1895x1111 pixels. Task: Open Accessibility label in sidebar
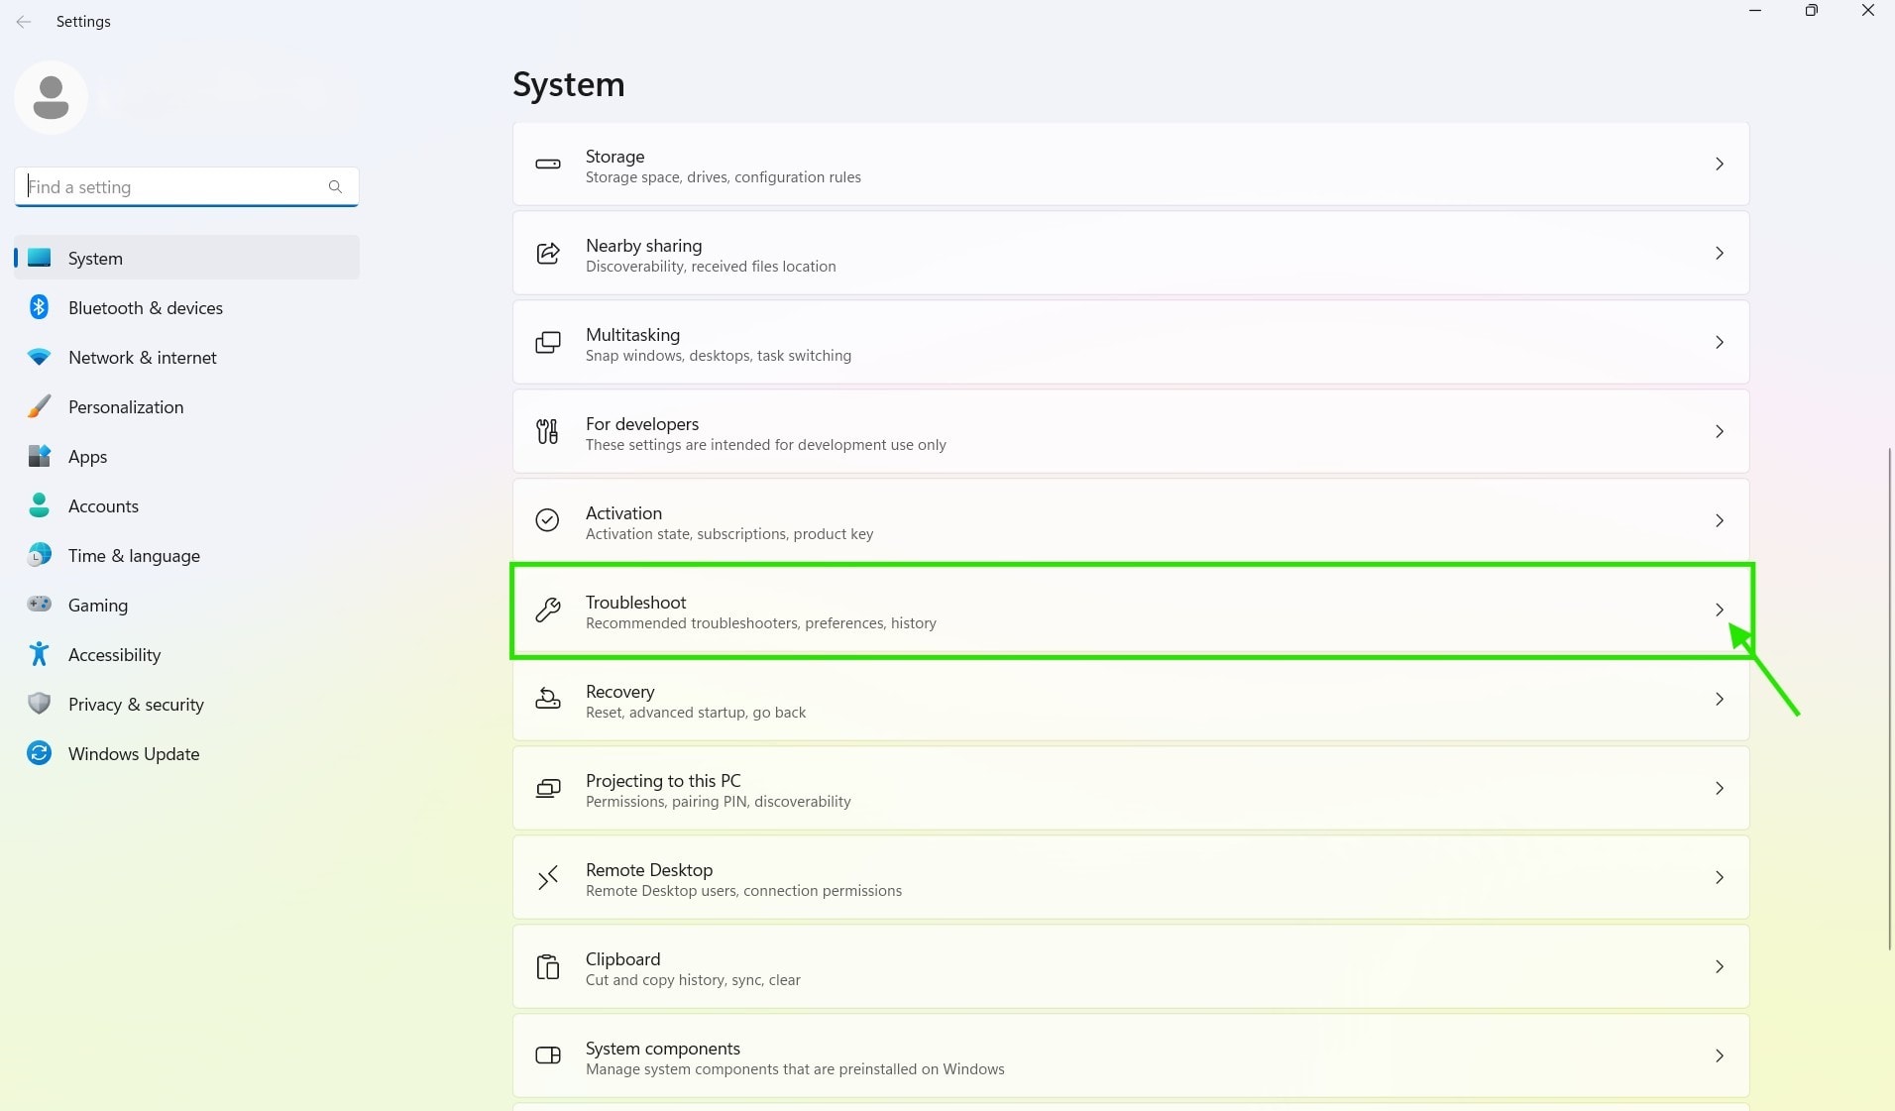tap(114, 655)
